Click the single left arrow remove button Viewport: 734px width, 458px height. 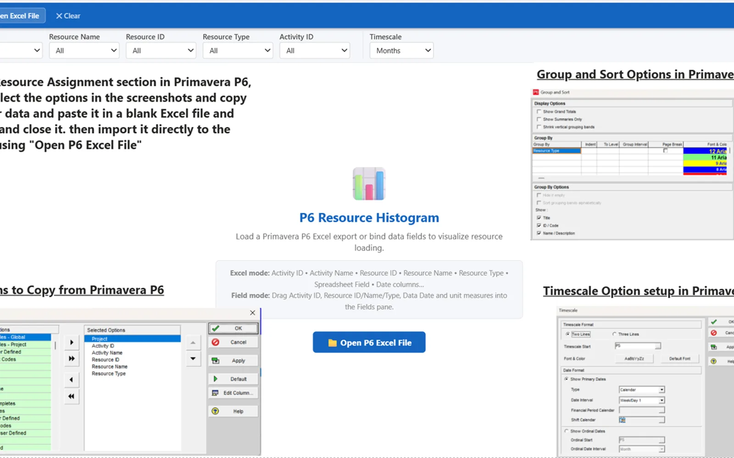(72, 380)
